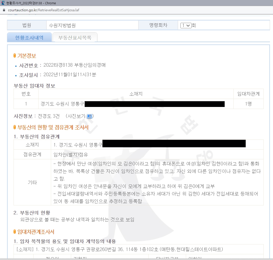Click 경기도 수원시 영통구 in lease info row

tap(62, 104)
